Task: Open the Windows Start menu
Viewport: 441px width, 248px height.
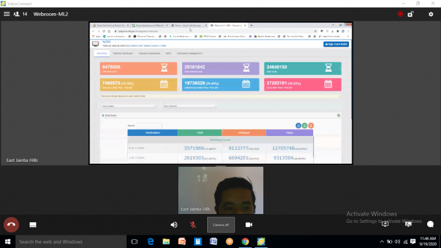Action: coord(8,242)
